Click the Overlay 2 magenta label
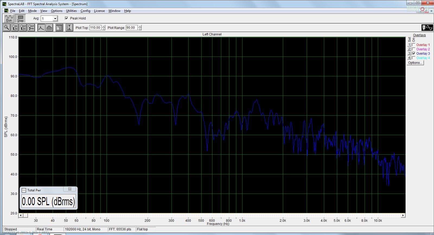 pyautogui.click(x=423, y=49)
